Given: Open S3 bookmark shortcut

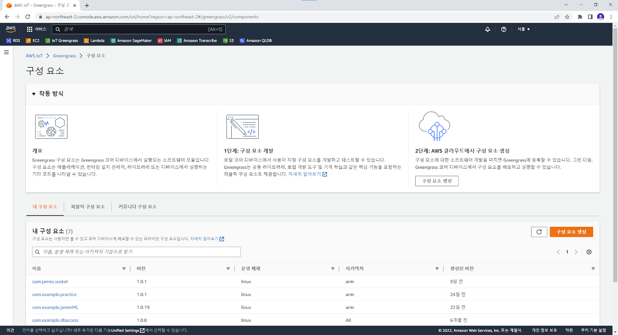Looking at the screenshot, I should point(228,41).
